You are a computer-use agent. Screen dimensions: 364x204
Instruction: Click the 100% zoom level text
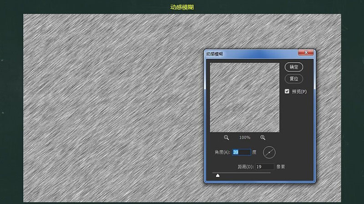(245, 138)
